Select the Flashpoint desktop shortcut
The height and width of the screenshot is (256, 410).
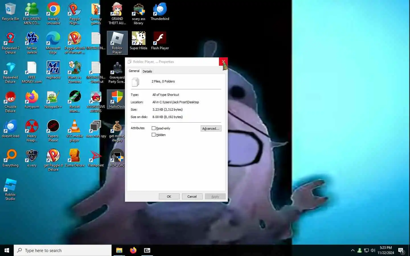(x=96, y=158)
